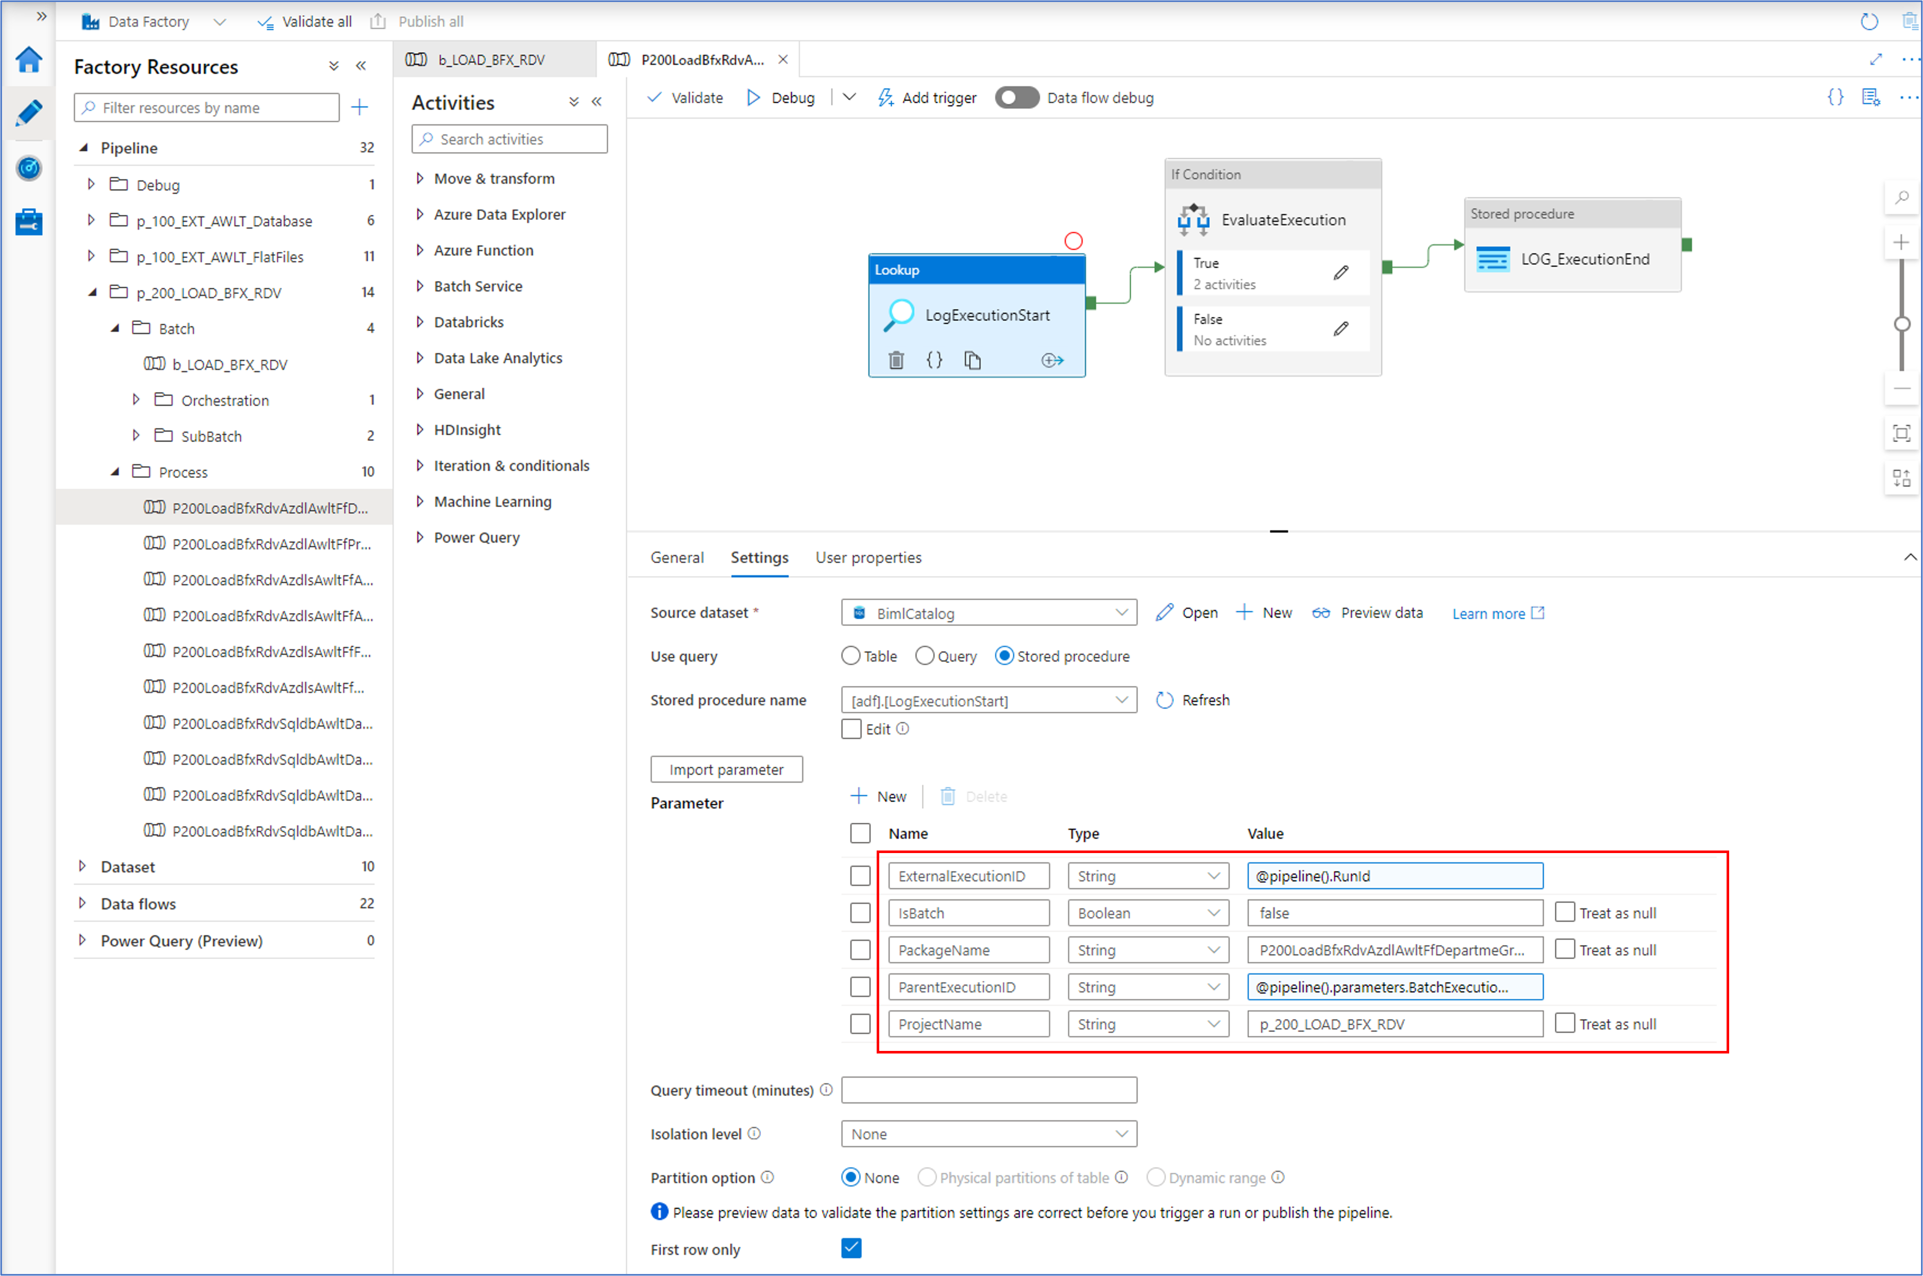Image resolution: width=1923 pixels, height=1276 pixels.
Task: Expand the Move & transform activities group
Action: [420, 178]
